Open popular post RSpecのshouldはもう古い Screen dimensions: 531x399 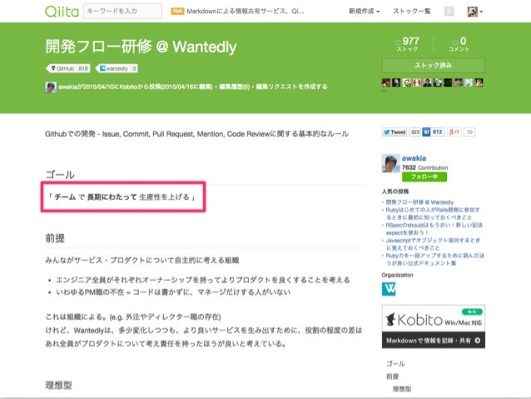[x=434, y=229]
